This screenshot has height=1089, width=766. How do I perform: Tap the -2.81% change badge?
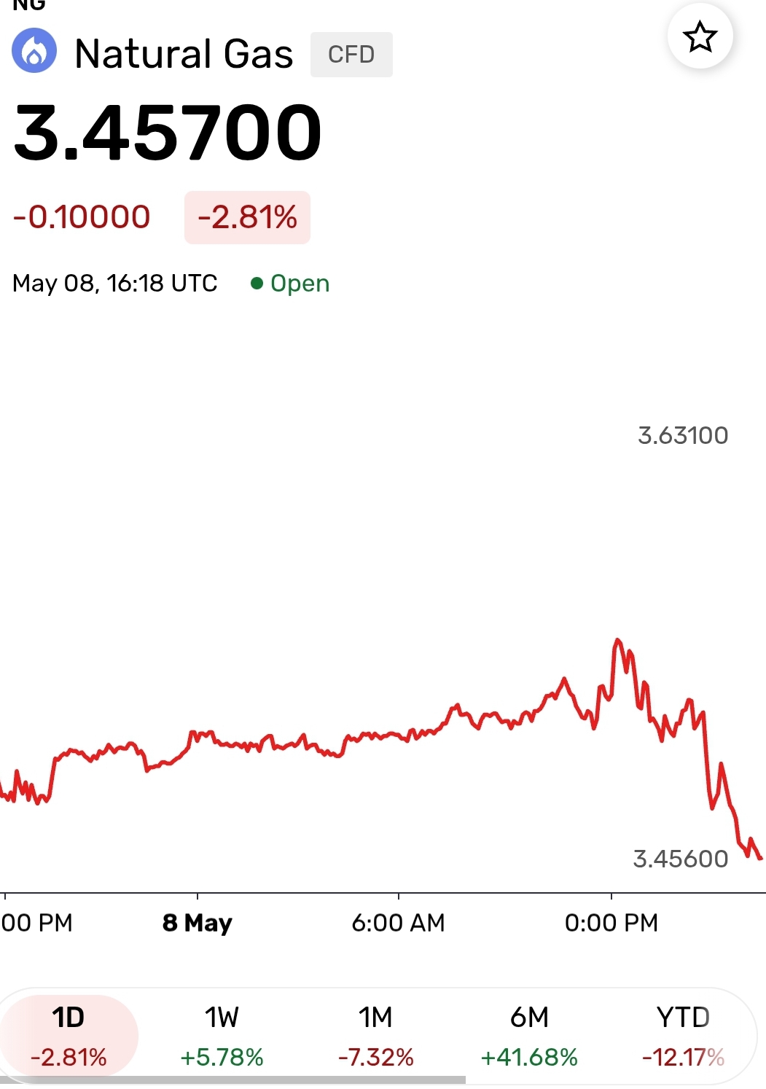pos(247,217)
